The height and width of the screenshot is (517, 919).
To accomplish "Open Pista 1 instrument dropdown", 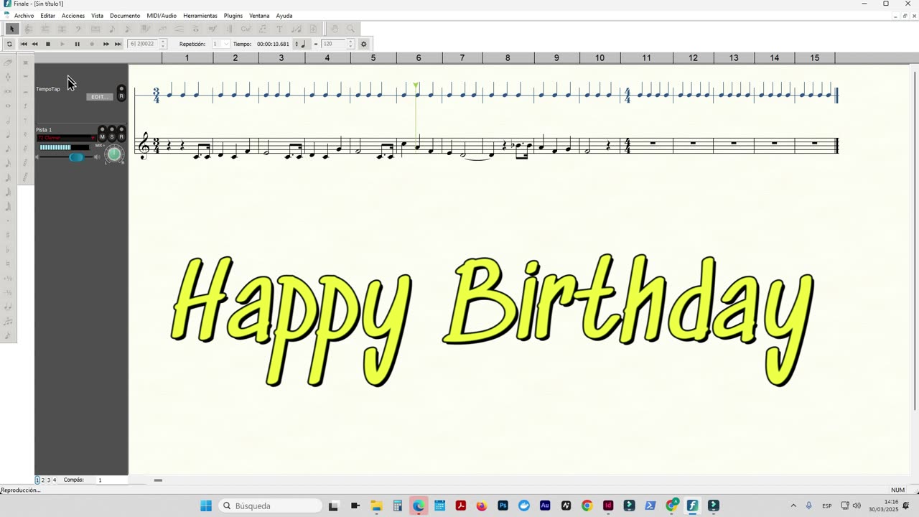I will pyautogui.click(x=67, y=138).
